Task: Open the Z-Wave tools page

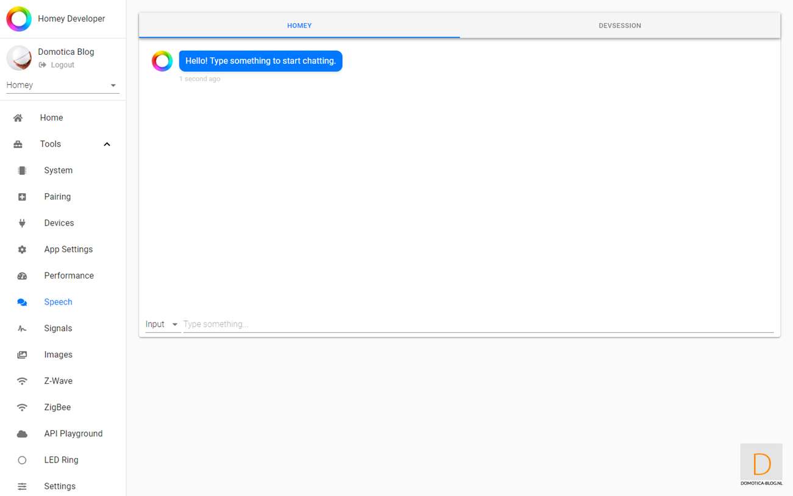Action: point(58,381)
